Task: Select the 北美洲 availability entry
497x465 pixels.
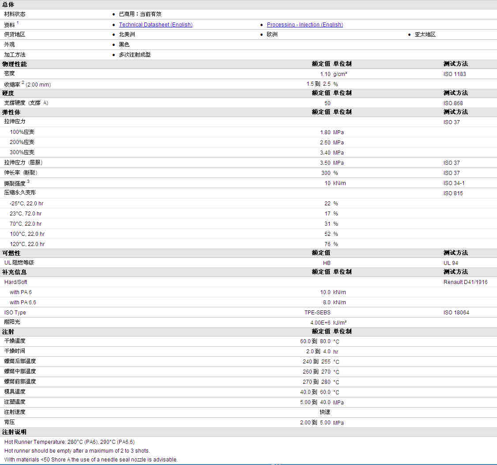Action: click(127, 34)
